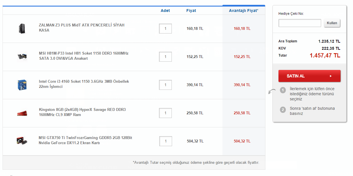The height and width of the screenshot is (176, 353).
Task: Click the Kingston HyperX Savage RAM image
Action: pyautogui.click(x=22, y=113)
